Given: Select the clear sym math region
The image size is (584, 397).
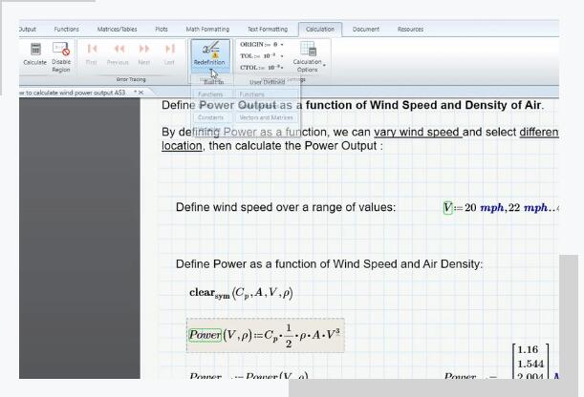Looking at the screenshot, I should pos(242,293).
